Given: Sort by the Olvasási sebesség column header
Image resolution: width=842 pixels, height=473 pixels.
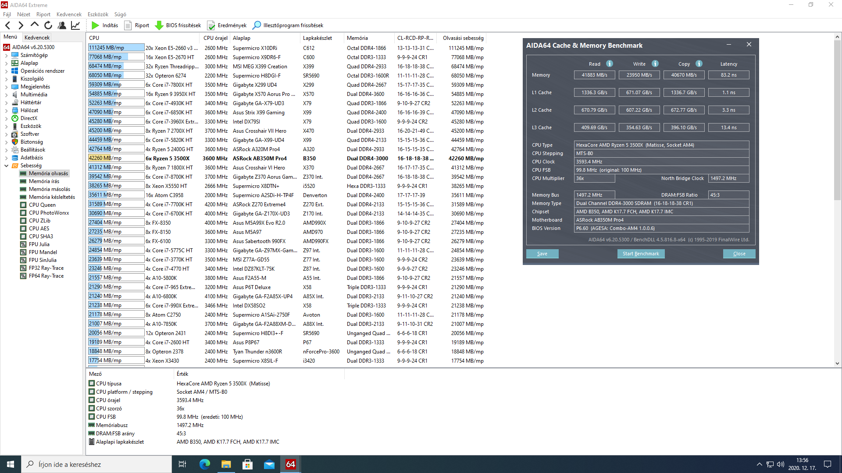Looking at the screenshot, I should click(x=463, y=38).
